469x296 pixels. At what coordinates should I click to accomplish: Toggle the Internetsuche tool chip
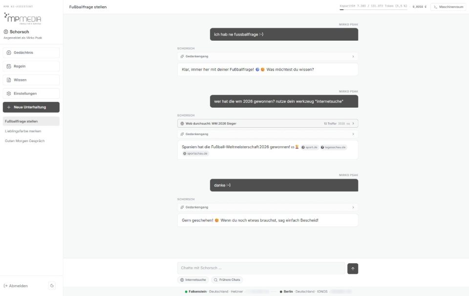coord(193,280)
